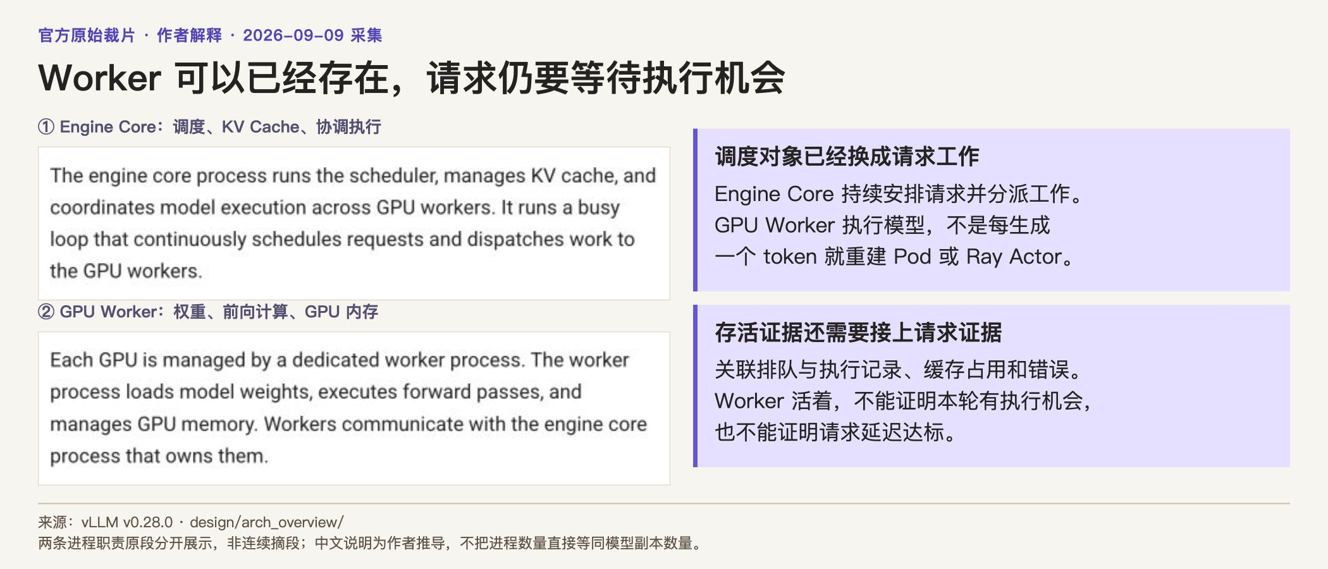Screen dimensions: 1328x569
Task: Select the title "Worker 可以已经存在，请求仍要等待执行机会"
Action: coord(412,78)
